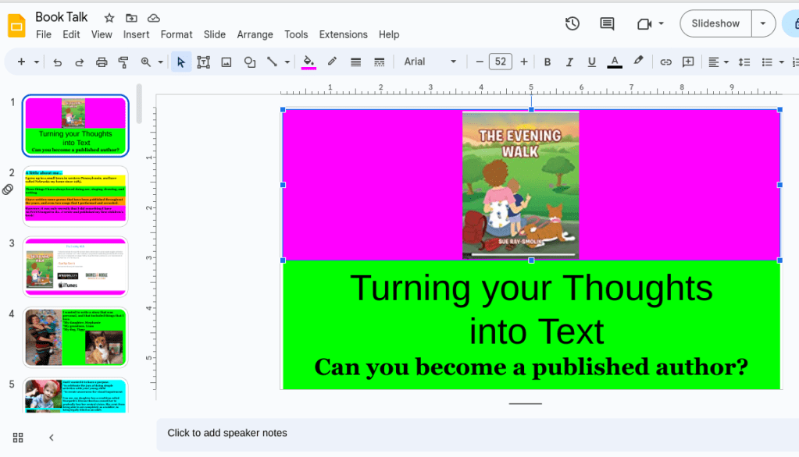Open the Arrange menu

255,34
